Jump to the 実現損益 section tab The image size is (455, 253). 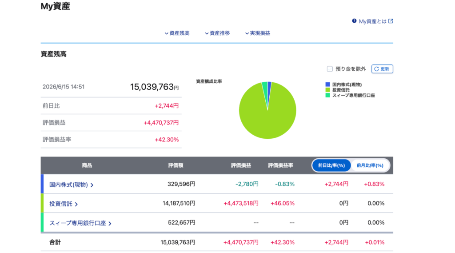tap(258, 33)
